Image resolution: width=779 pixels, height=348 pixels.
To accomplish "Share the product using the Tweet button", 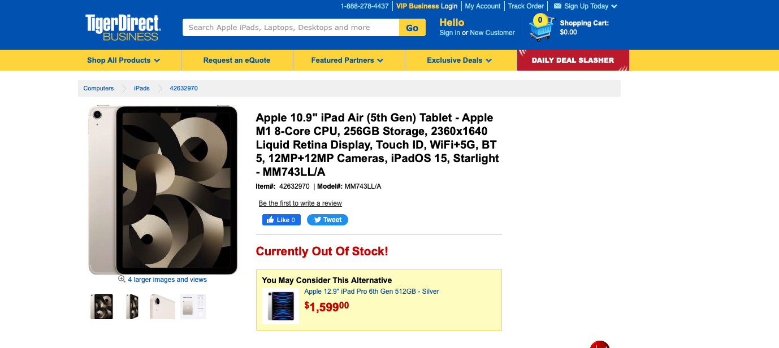I will coord(327,220).
